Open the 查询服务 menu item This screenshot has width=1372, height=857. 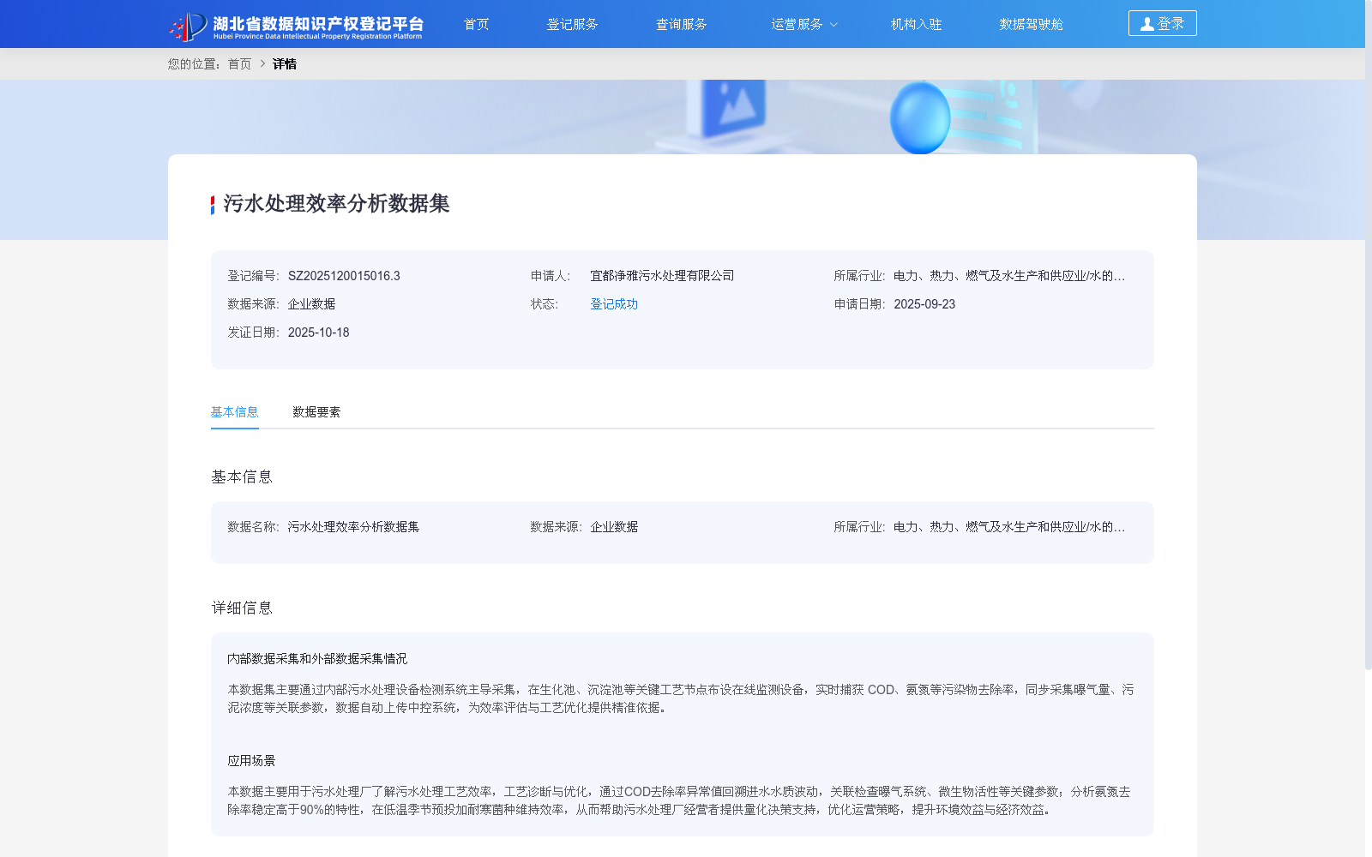pos(681,24)
